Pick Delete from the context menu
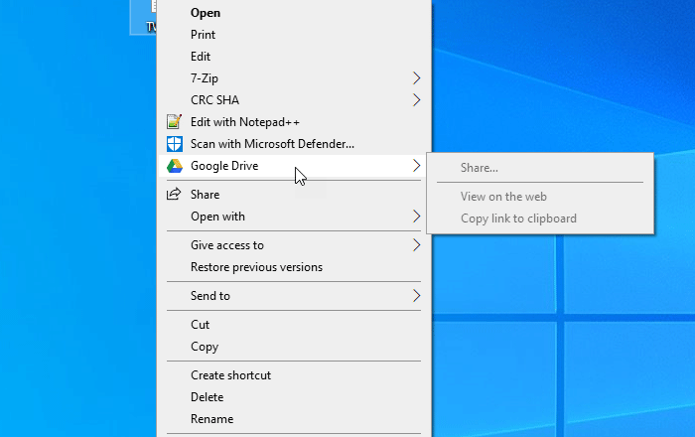 [207, 397]
